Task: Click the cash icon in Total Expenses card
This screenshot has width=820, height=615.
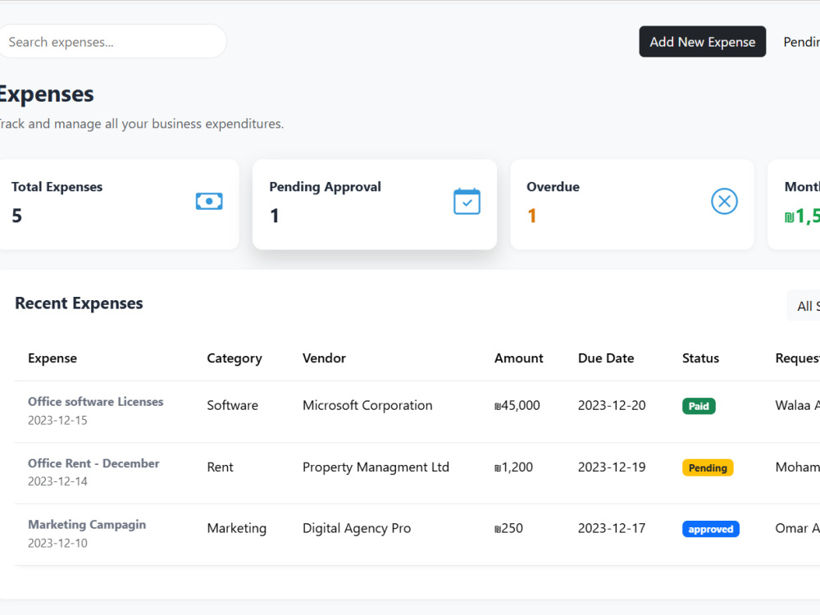Action: [209, 202]
